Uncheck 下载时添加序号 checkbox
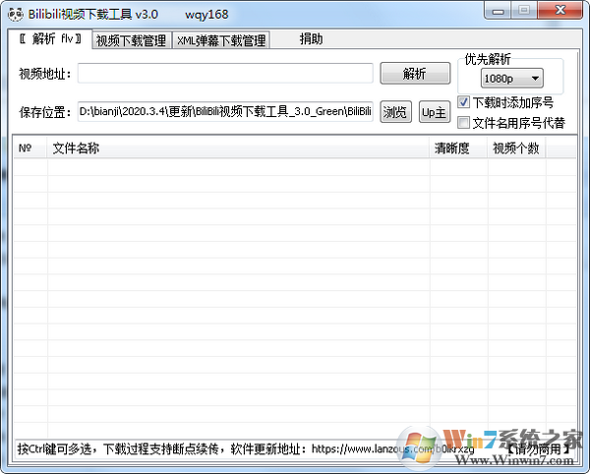This screenshot has height=474, width=590. point(463,102)
